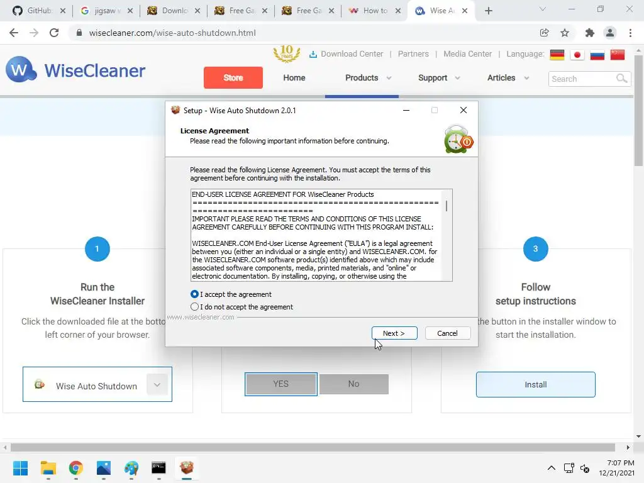Click the network tray icon
The height and width of the screenshot is (483, 644).
tap(569, 468)
